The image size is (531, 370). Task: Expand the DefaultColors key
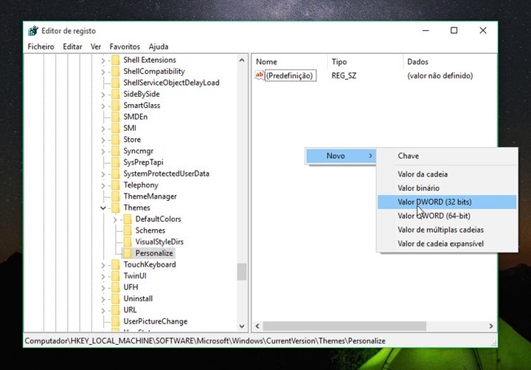pos(115,219)
